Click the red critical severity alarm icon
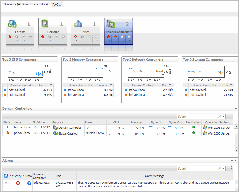 (x=18, y=183)
